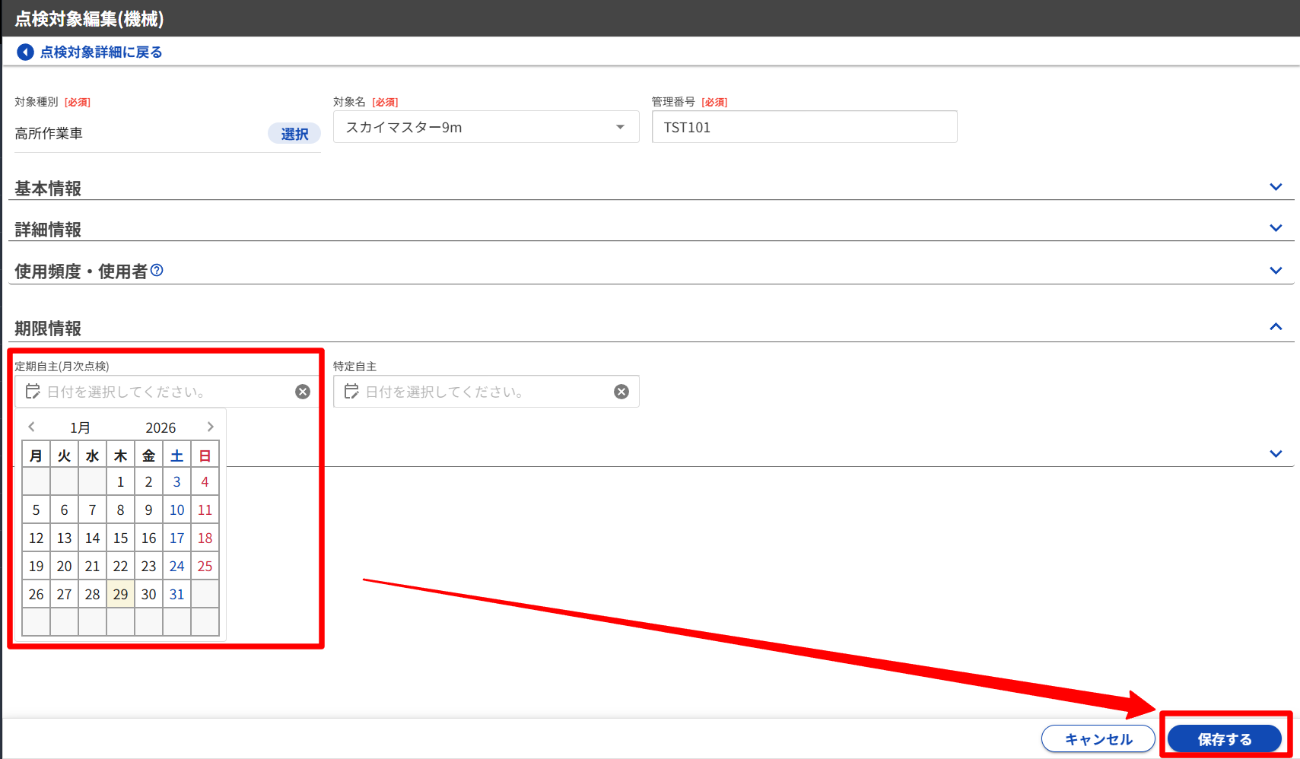Go to next month in calendar
The width and height of the screenshot is (1300, 759).
211,427
